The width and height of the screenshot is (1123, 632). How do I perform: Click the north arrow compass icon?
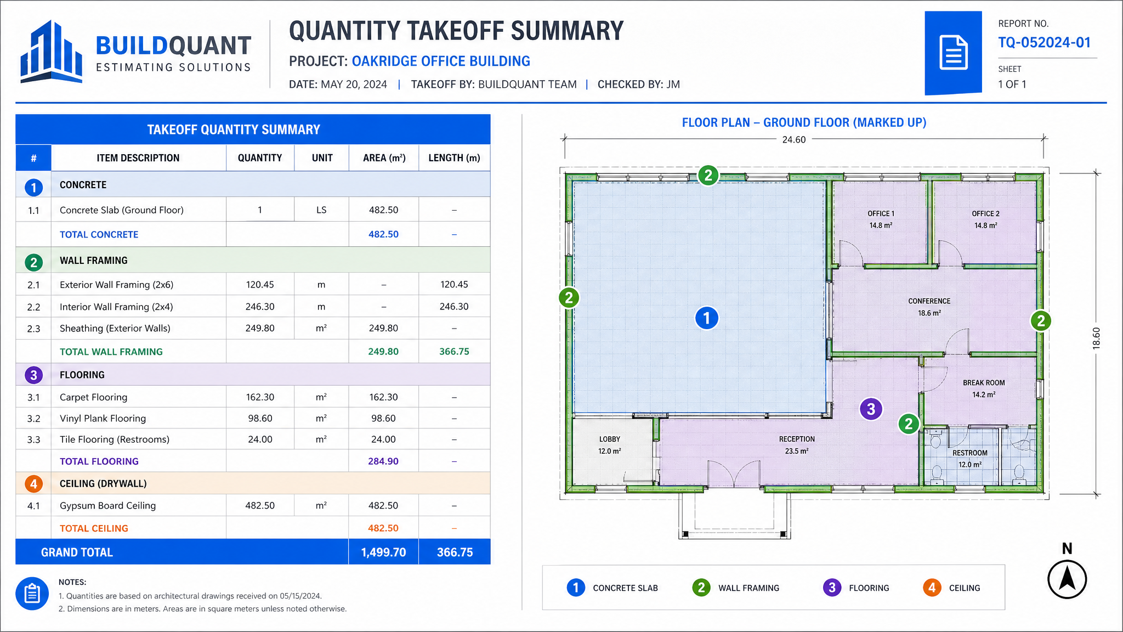pyautogui.click(x=1067, y=579)
